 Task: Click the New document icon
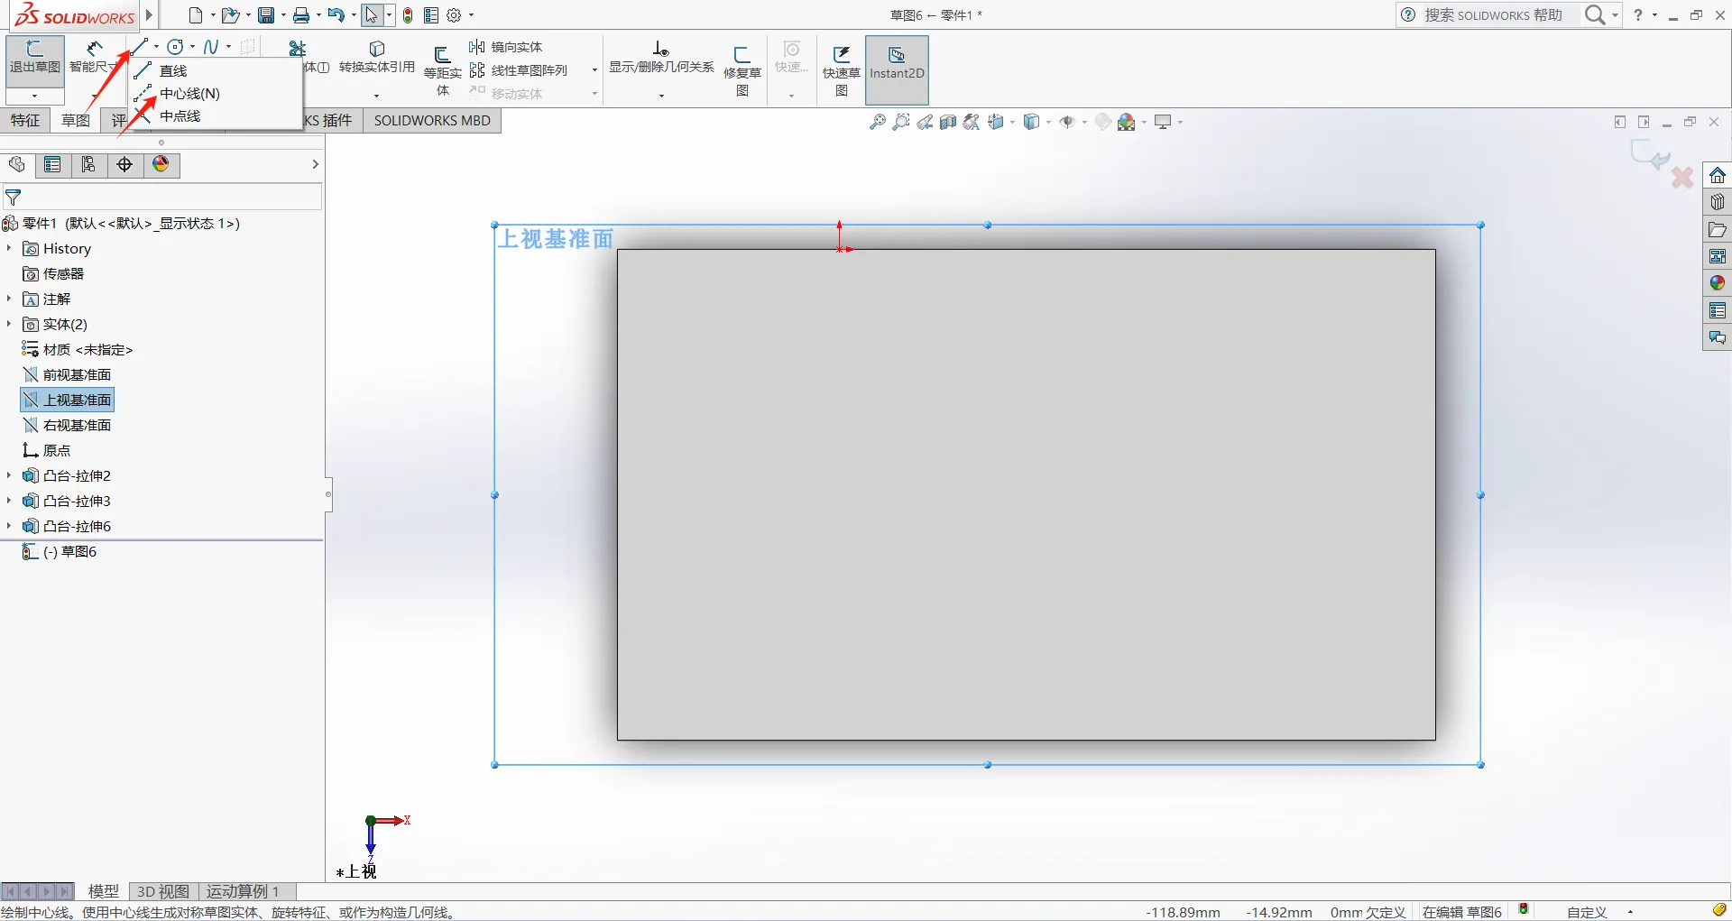tap(196, 15)
